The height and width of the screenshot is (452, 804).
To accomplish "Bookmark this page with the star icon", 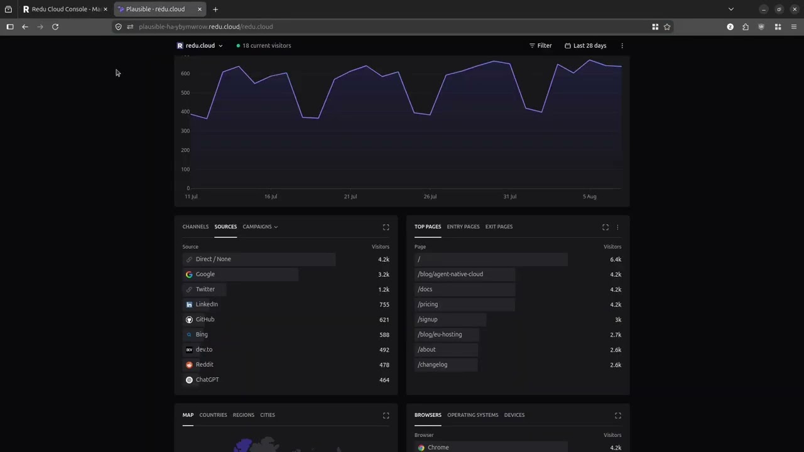I will coord(667,27).
